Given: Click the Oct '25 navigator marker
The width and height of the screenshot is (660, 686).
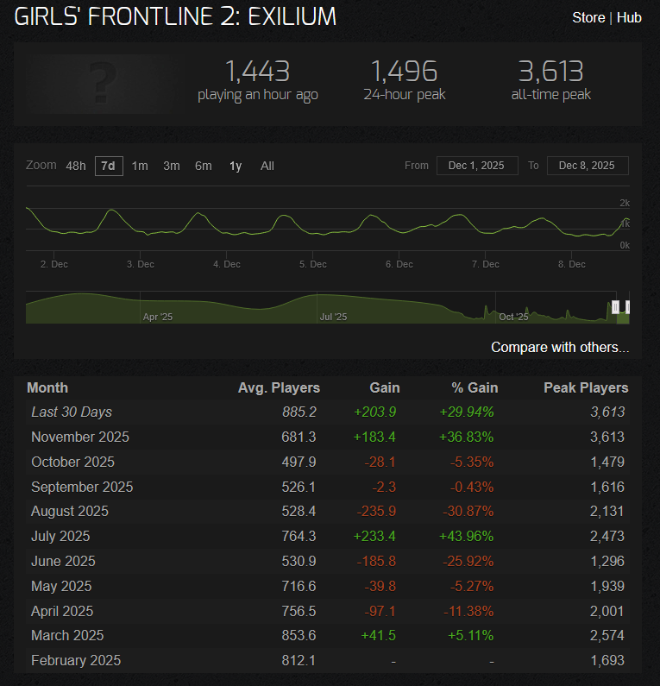Looking at the screenshot, I should 513,317.
